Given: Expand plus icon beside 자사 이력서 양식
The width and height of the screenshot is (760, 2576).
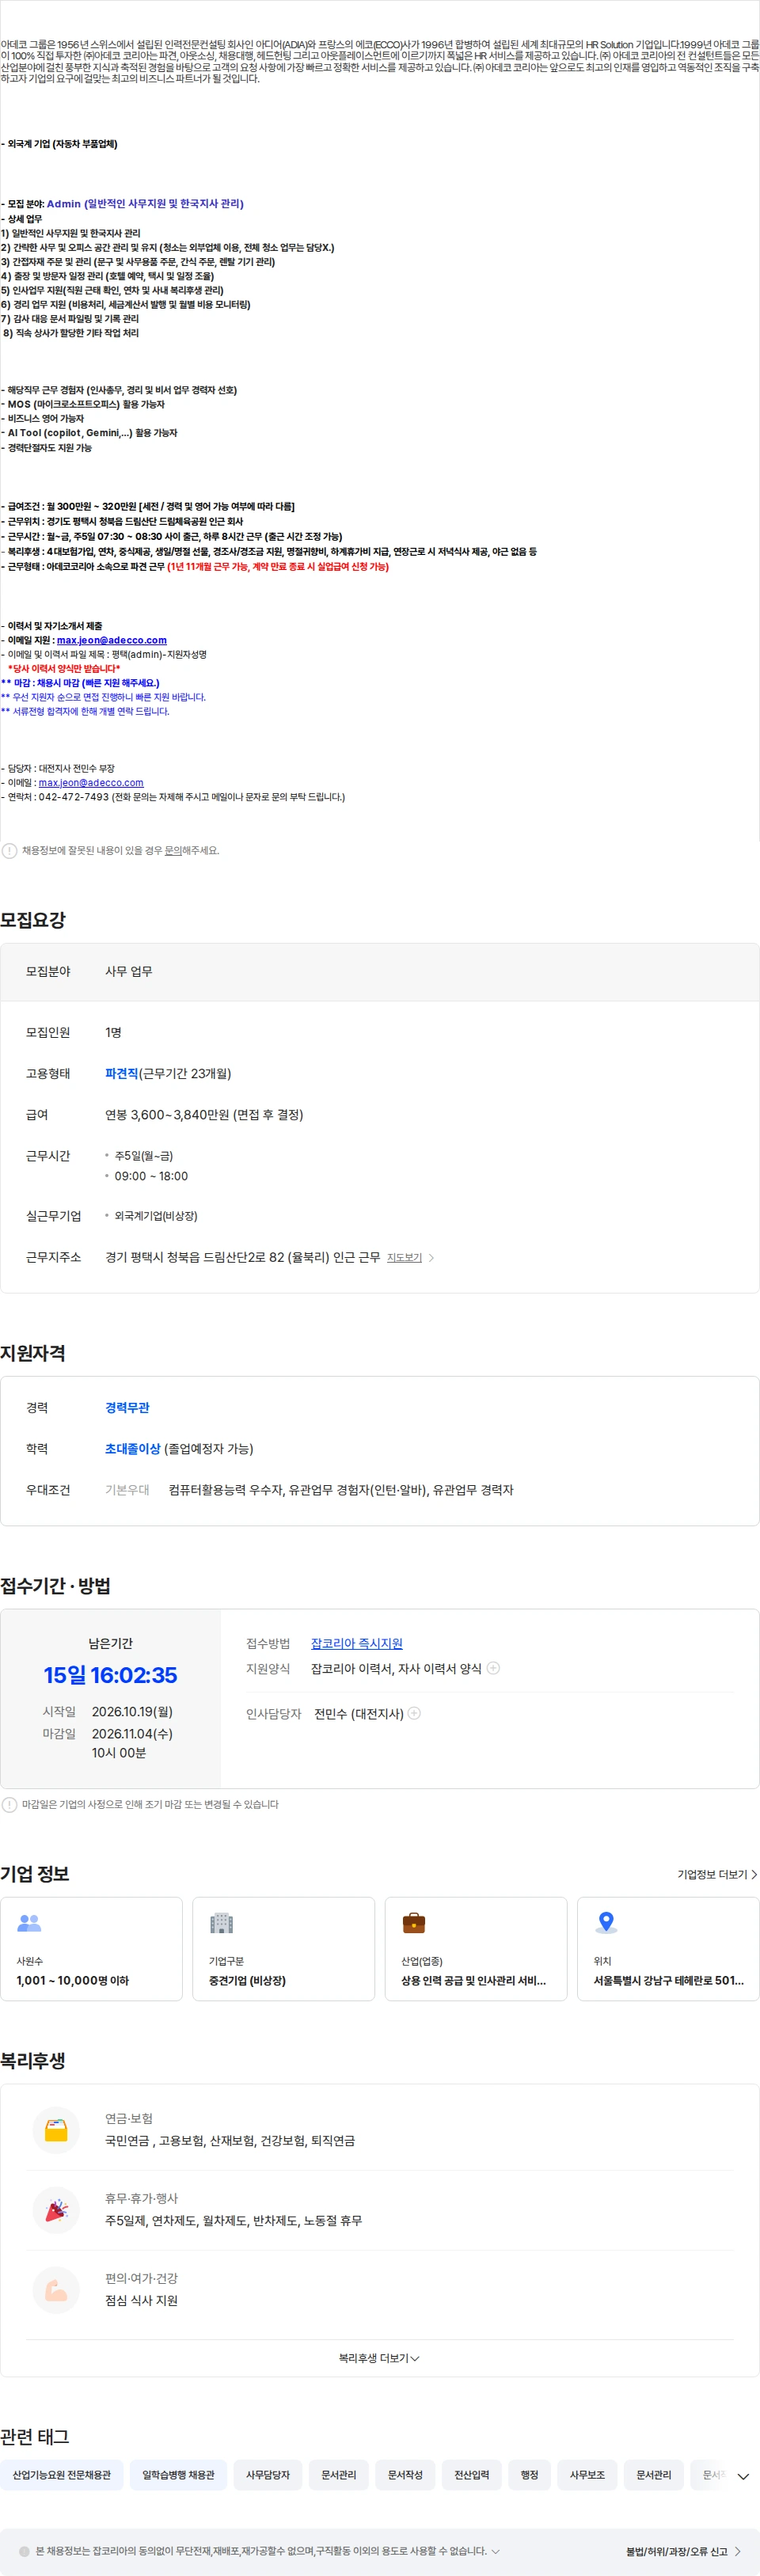Looking at the screenshot, I should pos(493,1668).
